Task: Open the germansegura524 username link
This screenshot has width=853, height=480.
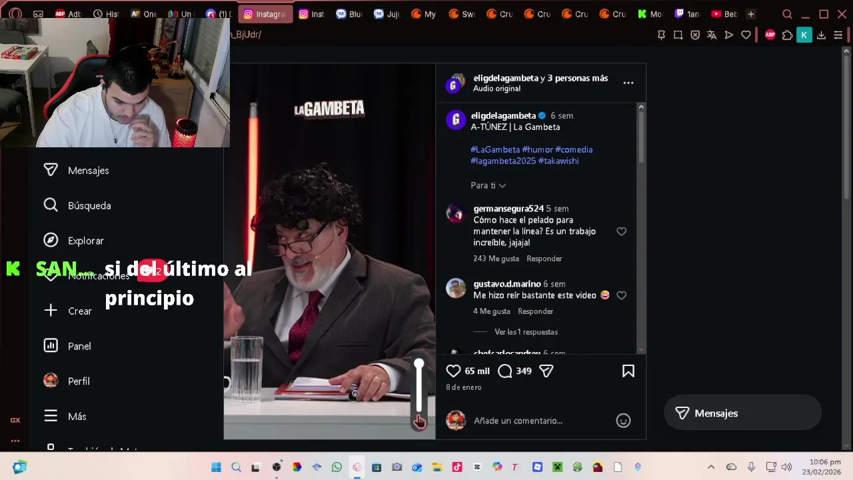Action: coord(508,209)
